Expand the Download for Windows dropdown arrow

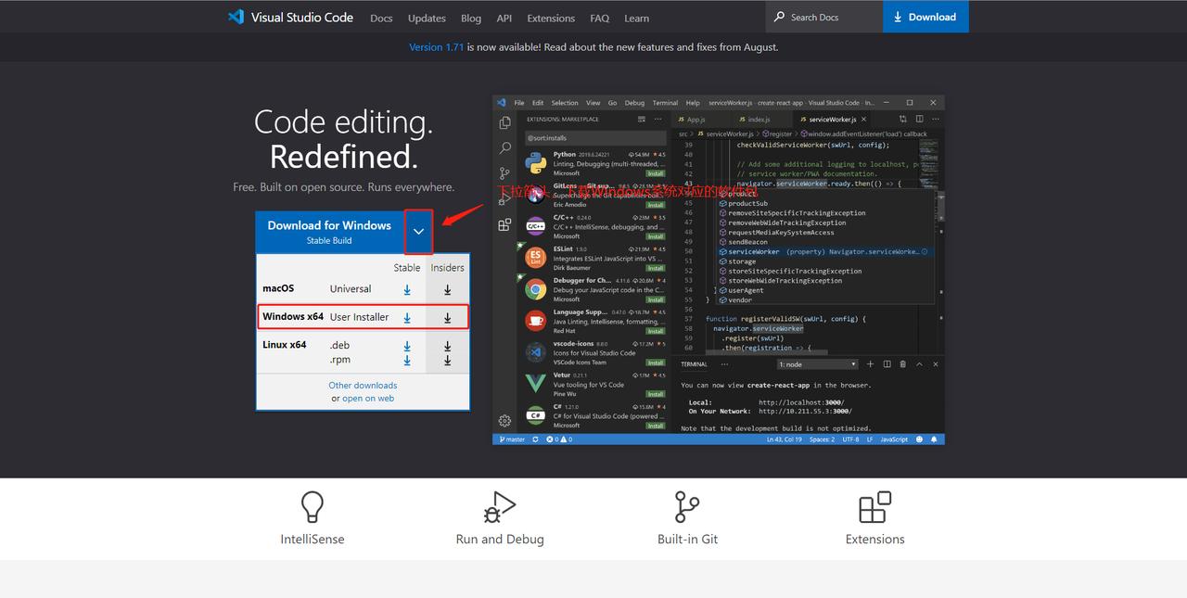click(x=418, y=231)
